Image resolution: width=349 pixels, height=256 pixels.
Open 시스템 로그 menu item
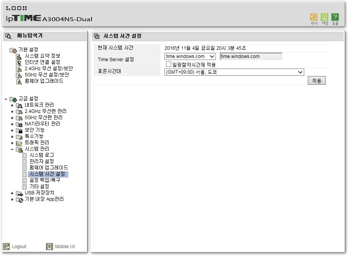[x=42, y=155]
